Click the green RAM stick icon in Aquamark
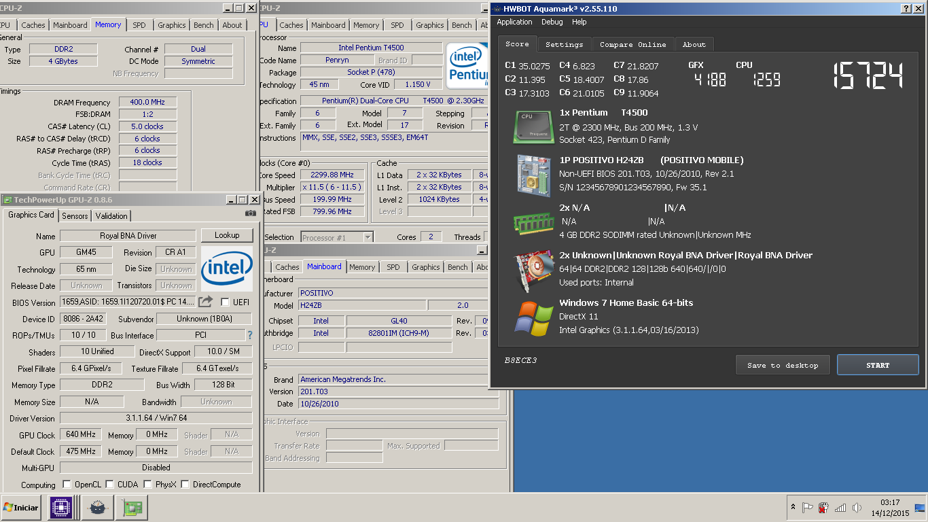 (533, 222)
